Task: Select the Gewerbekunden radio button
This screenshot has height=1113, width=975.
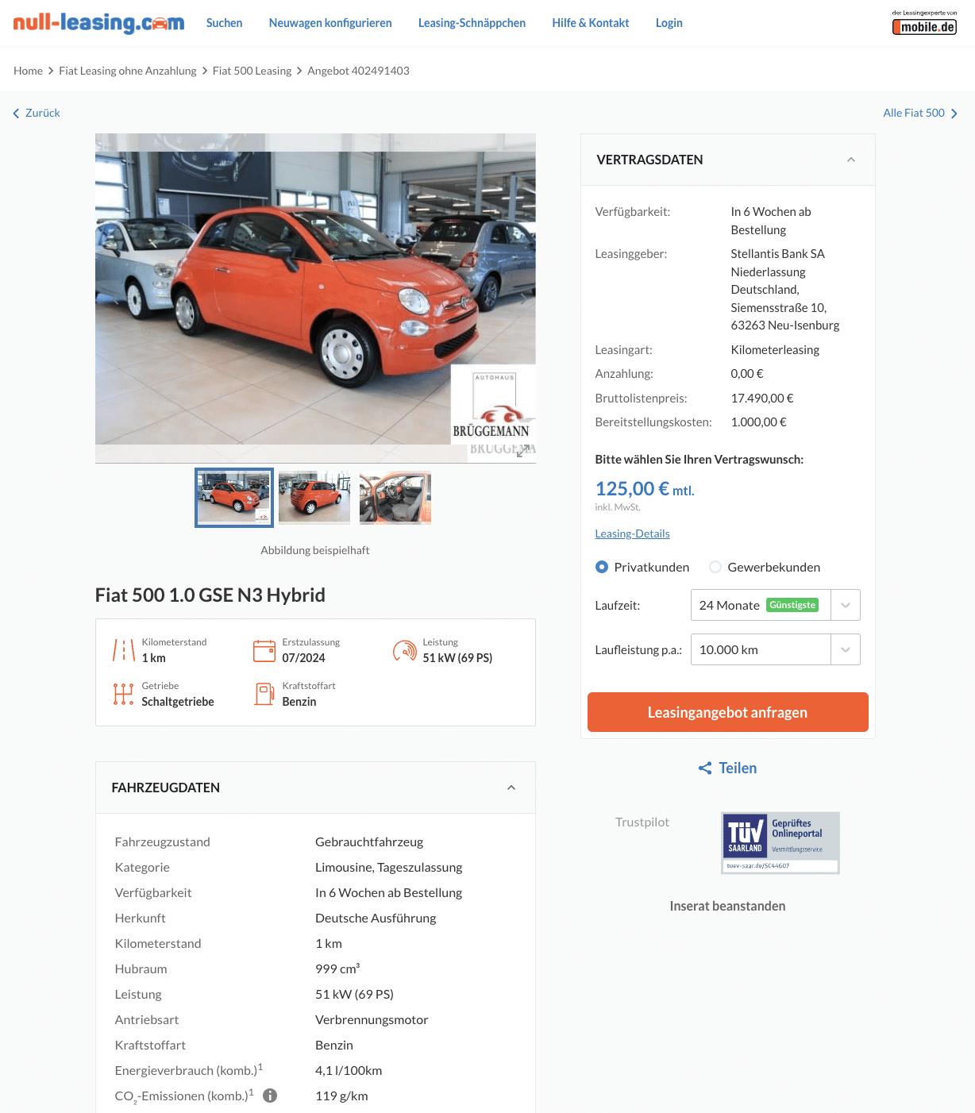Action: click(x=715, y=567)
